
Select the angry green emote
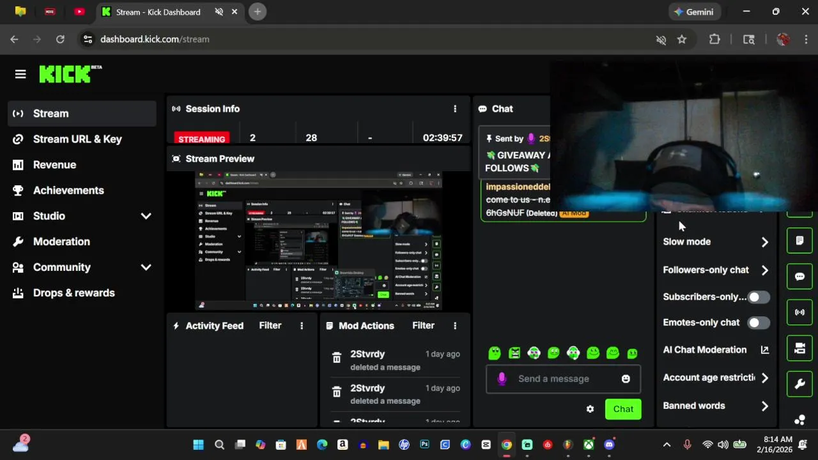[x=514, y=353]
